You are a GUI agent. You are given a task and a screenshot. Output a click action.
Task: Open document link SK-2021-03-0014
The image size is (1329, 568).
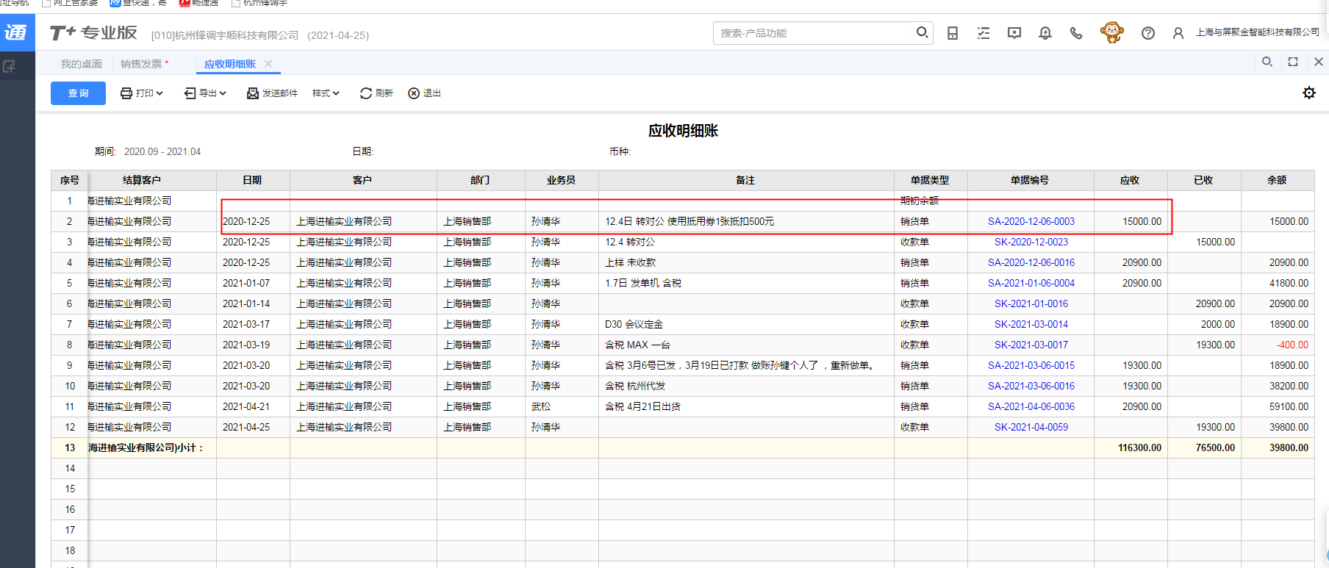(x=1031, y=324)
